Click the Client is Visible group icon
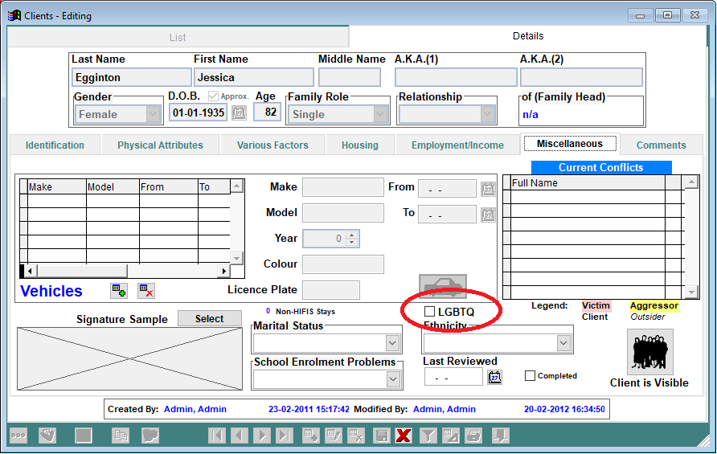The height and width of the screenshot is (454, 717). [649, 352]
